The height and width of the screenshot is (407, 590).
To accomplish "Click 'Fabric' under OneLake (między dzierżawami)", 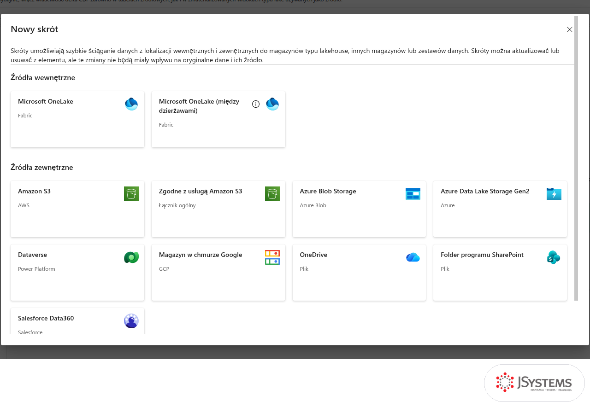I will [166, 125].
